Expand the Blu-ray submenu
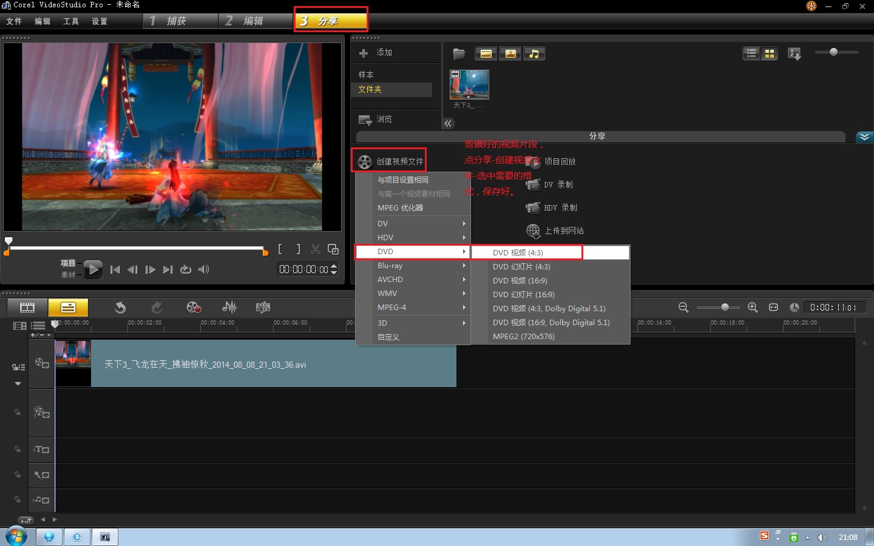Screen dimensions: 874x546 click(413, 266)
